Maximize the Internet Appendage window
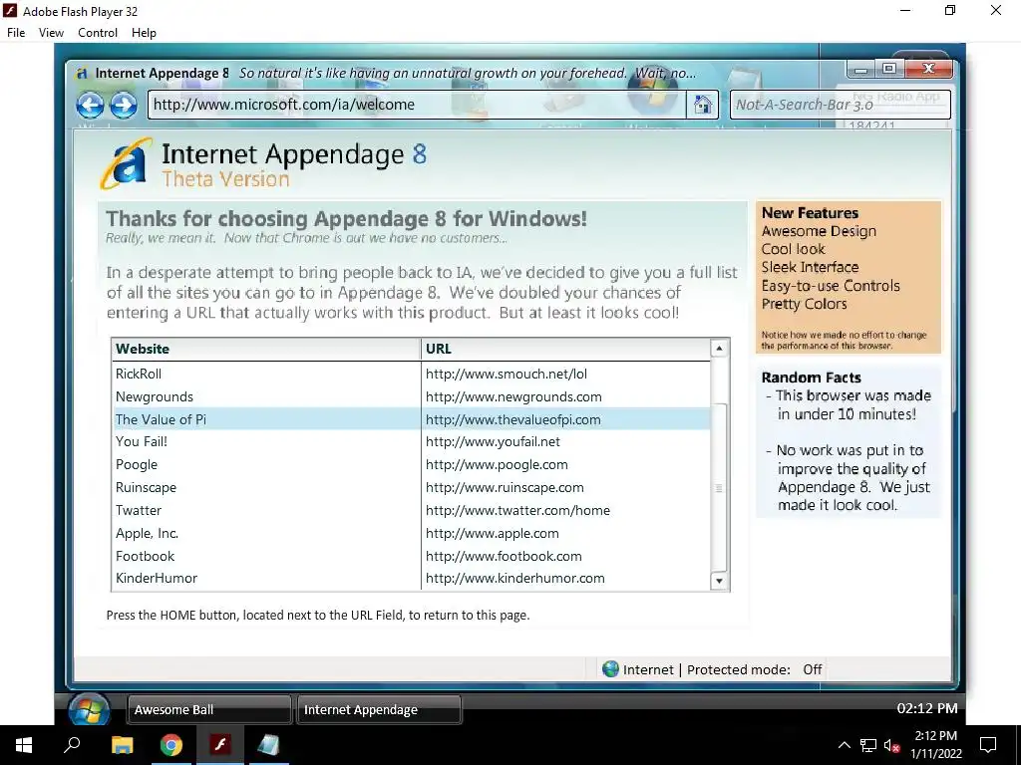Viewport: 1021px width, 765px height. click(888, 69)
